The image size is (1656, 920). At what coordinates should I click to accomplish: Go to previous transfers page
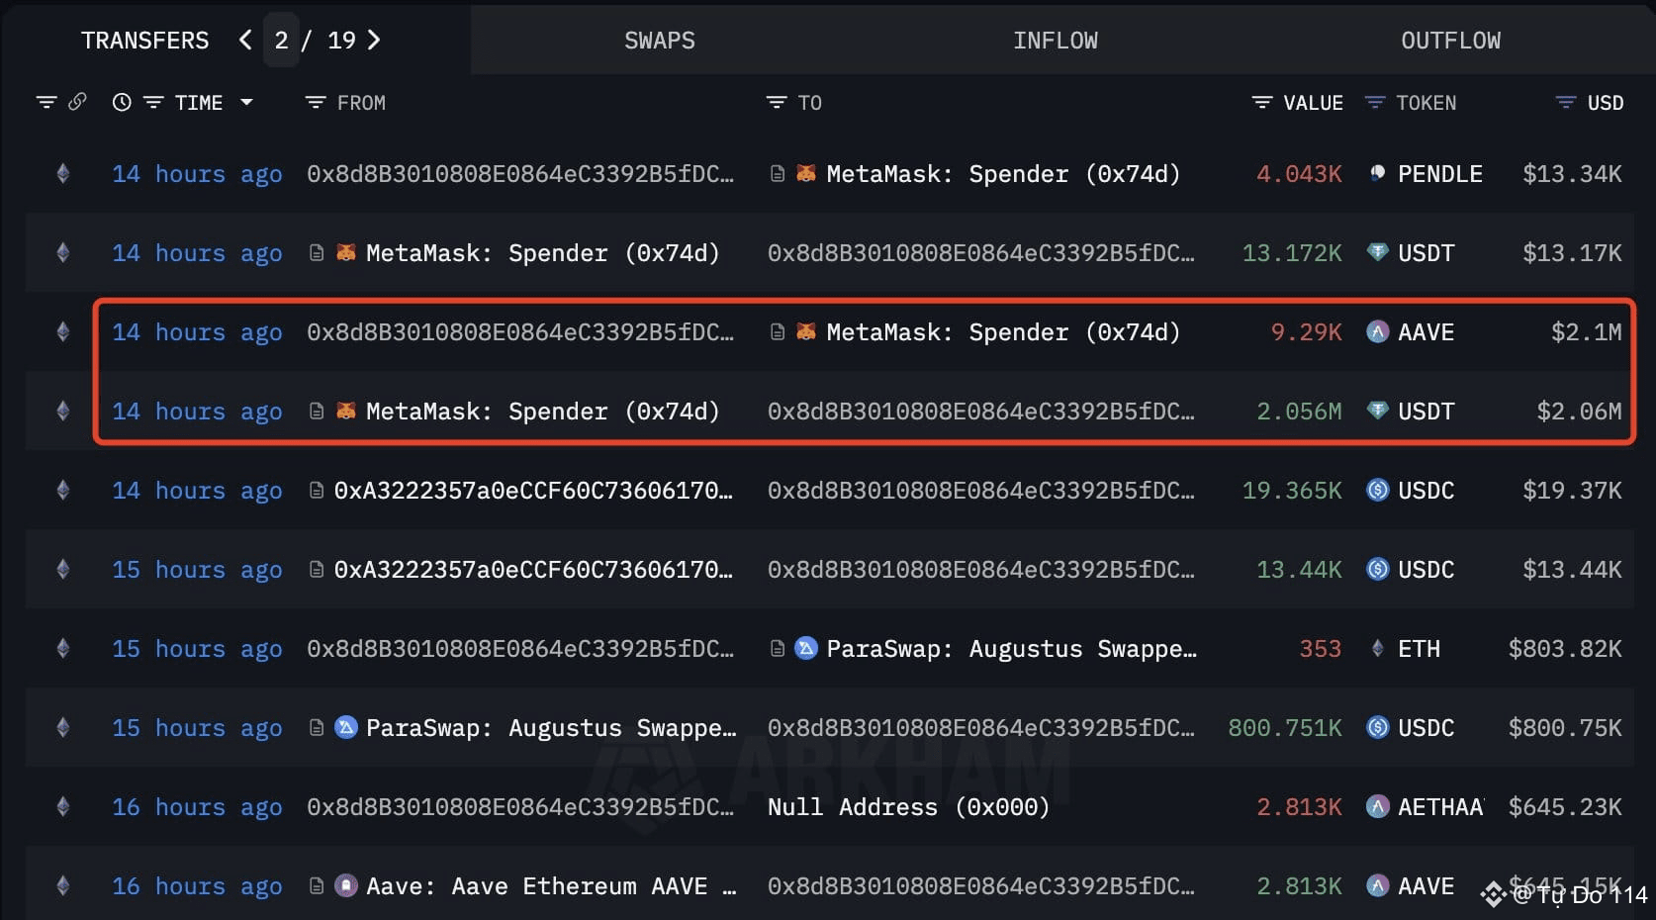[x=245, y=40]
